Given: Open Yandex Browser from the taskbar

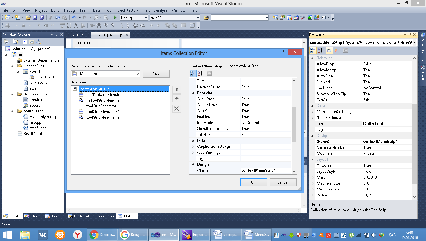Looking at the screenshot, I should [x=77, y=234].
